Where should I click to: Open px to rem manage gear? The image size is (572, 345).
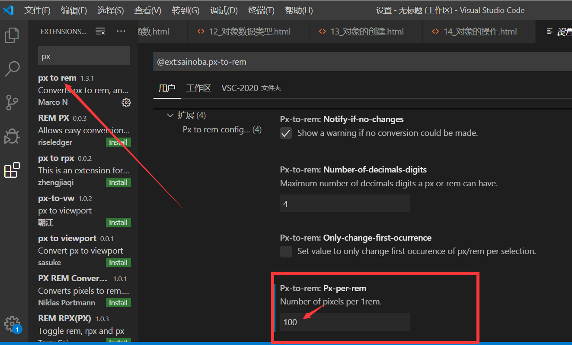click(x=126, y=103)
